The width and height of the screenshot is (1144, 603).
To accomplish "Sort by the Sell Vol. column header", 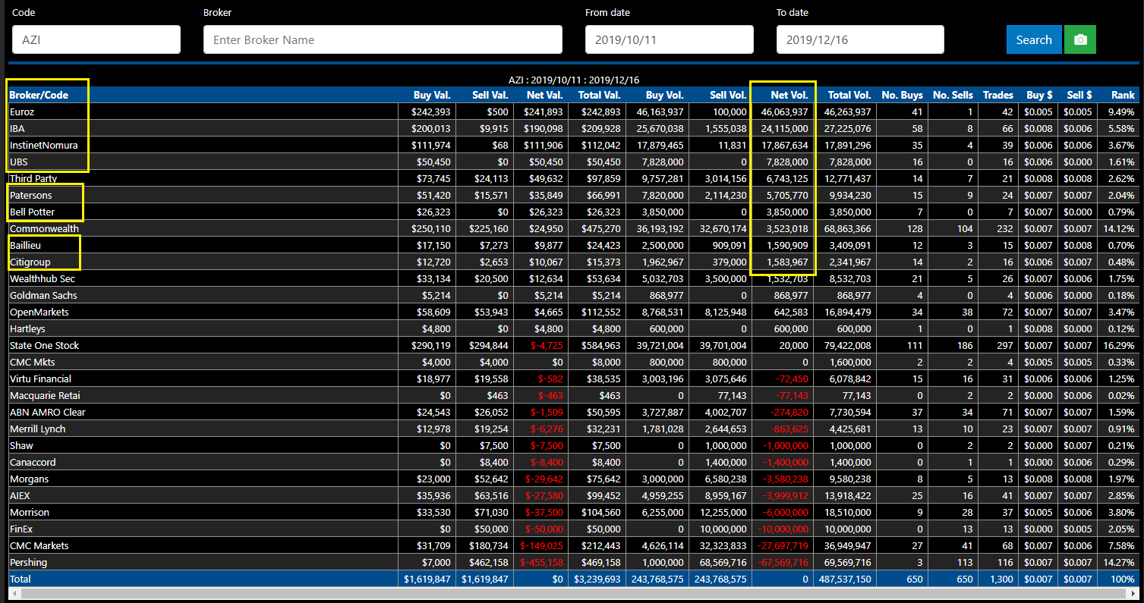I will [x=727, y=95].
